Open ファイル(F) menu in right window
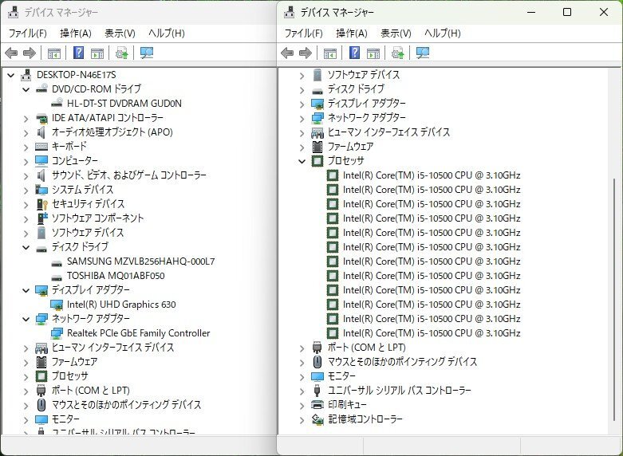This screenshot has width=623, height=456. [304, 33]
